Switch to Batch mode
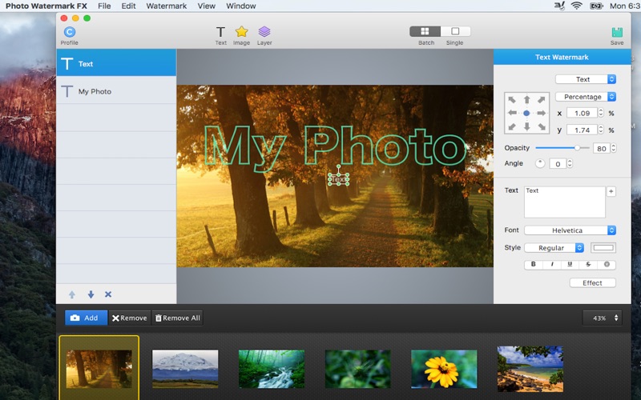Screen dimensions: 641x400 click(425, 31)
